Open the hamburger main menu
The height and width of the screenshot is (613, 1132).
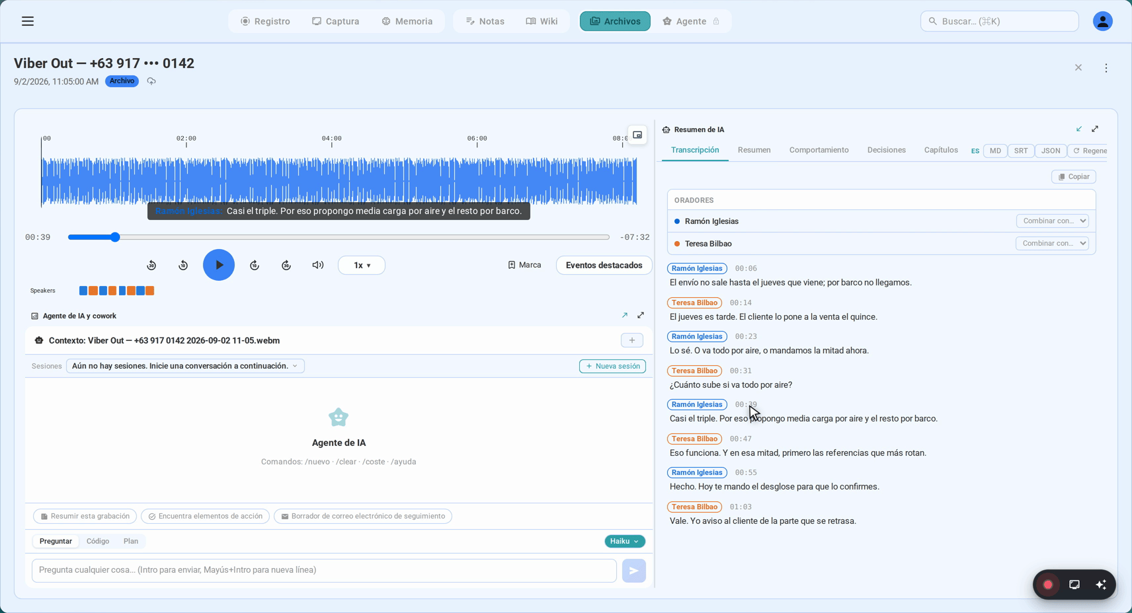tap(28, 21)
